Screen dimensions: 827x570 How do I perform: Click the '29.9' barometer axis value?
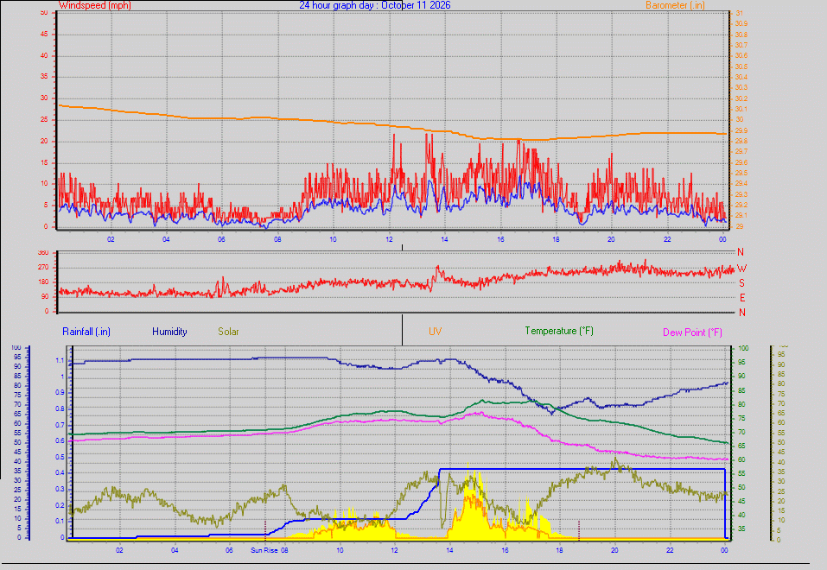(741, 130)
